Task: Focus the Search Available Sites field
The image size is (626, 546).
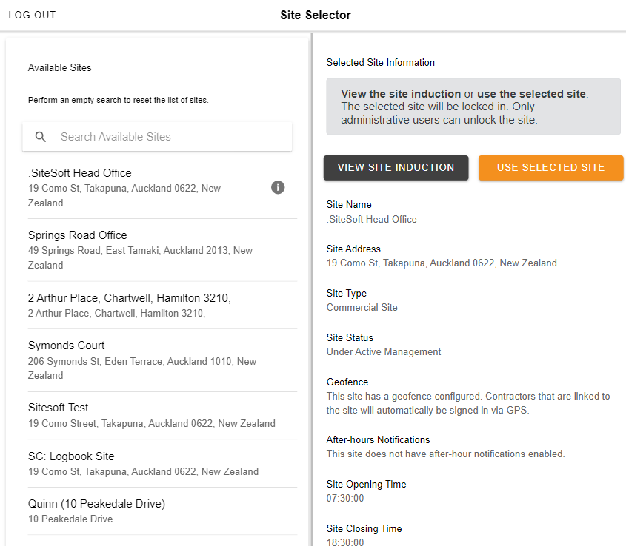Action: point(170,137)
